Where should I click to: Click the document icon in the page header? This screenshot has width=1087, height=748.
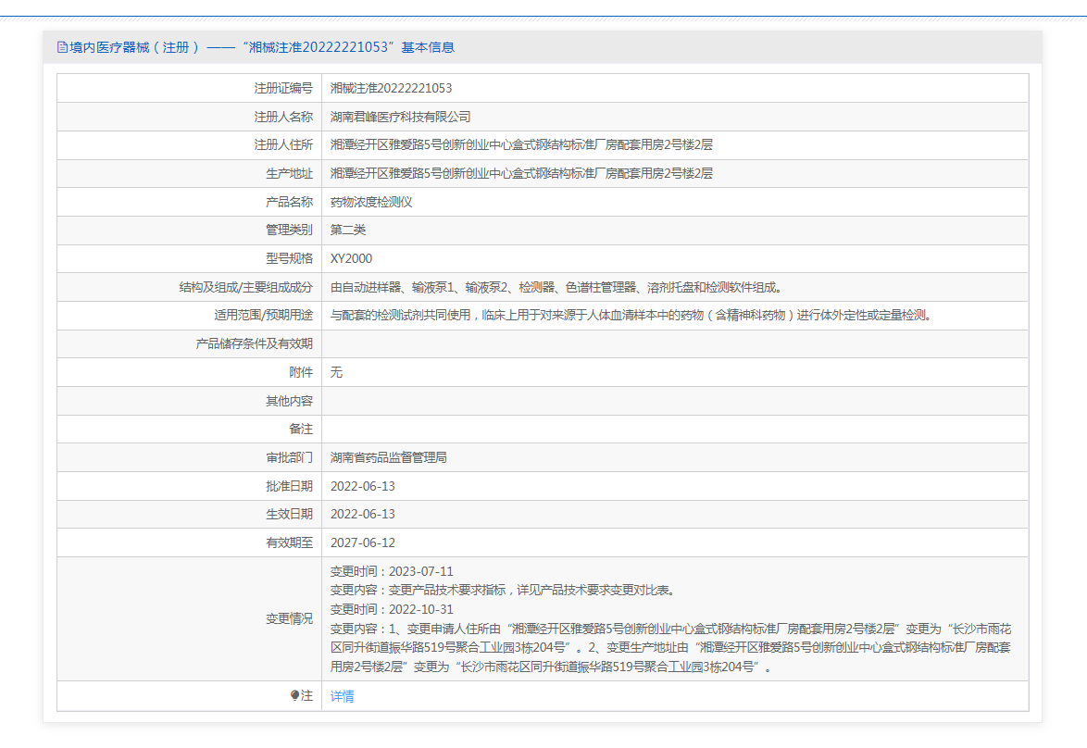62,47
